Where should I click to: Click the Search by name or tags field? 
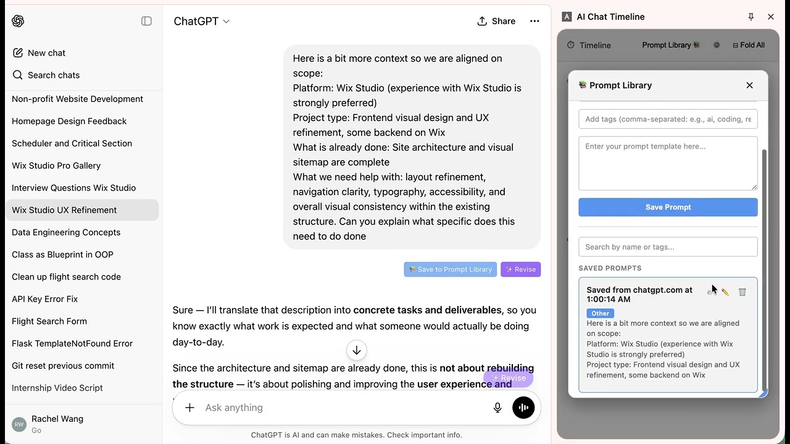[668, 247]
